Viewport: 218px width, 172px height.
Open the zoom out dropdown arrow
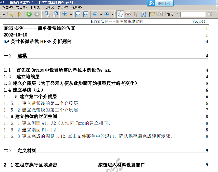(x=101, y=15)
